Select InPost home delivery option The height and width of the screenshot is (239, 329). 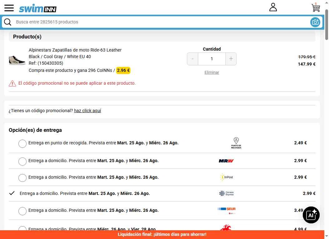tap(22, 178)
